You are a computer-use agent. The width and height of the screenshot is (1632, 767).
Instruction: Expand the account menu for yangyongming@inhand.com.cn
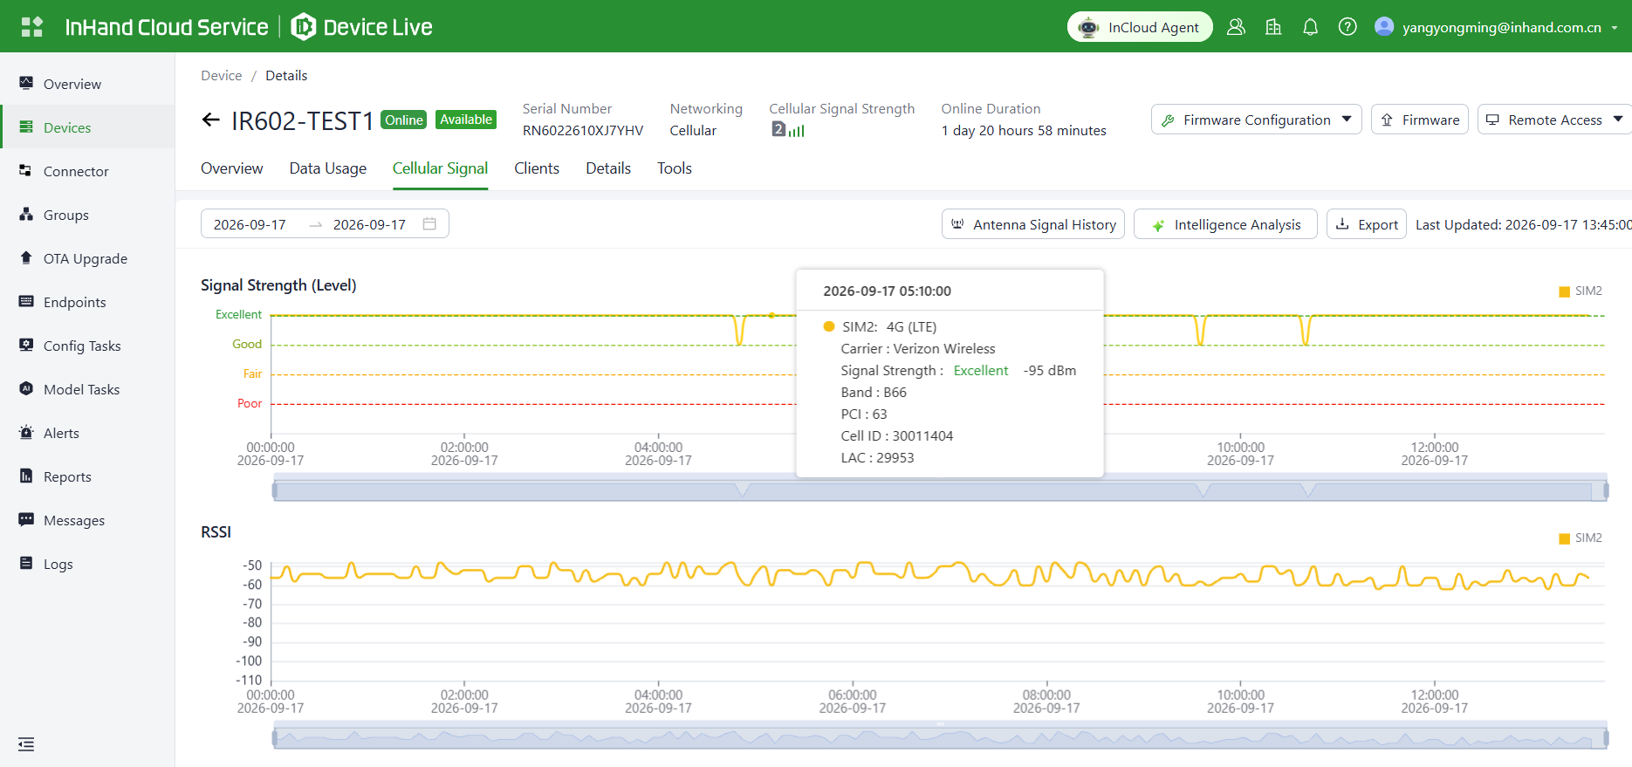pos(1497,27)
